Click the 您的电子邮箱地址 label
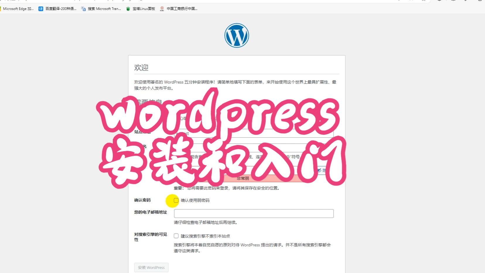485x273 pixels. 151,212
